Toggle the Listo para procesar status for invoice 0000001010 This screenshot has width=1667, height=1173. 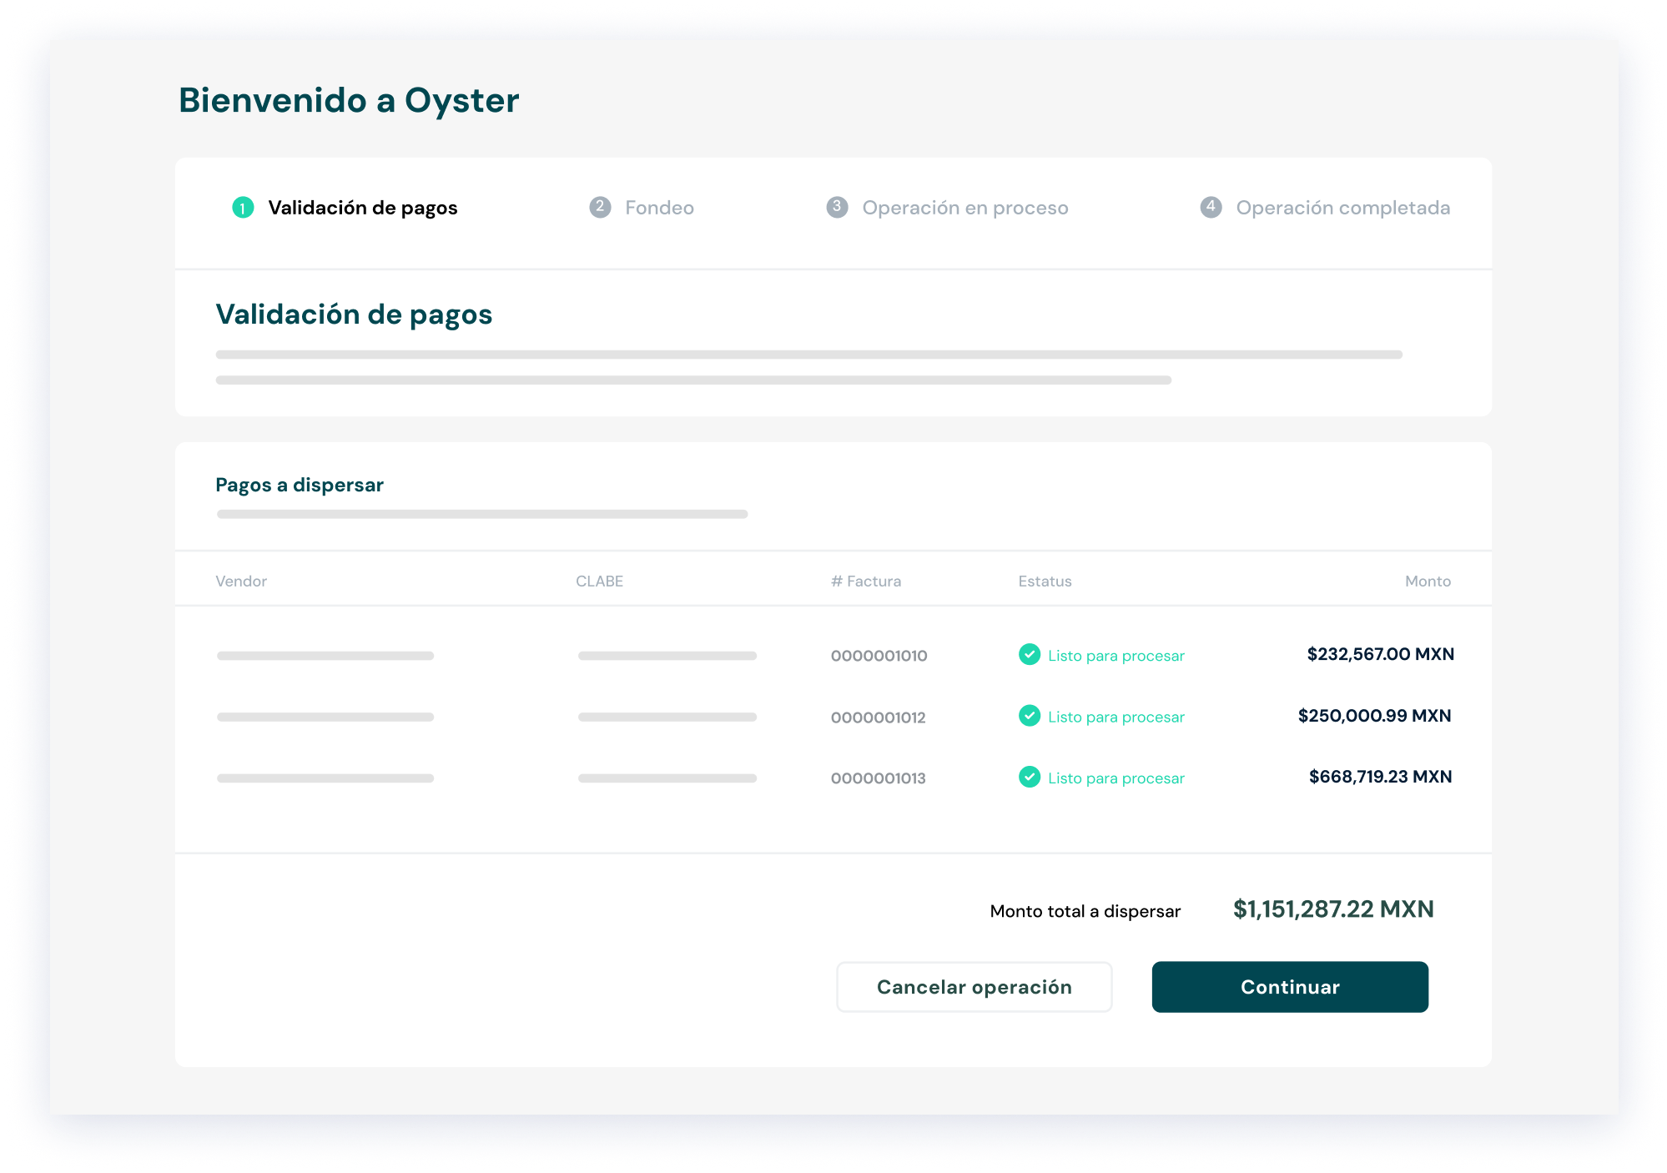(x=1116, y=656)
